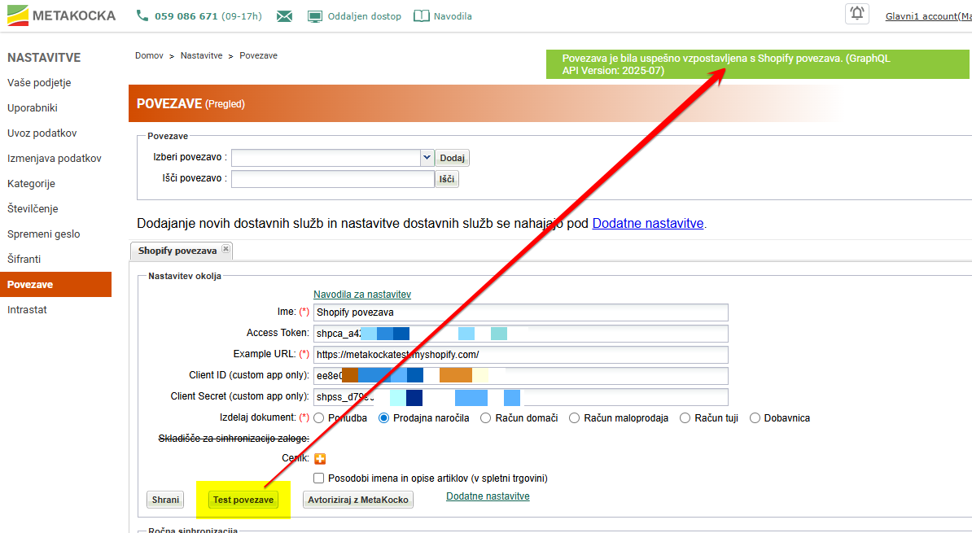Select the Račun maloprodaja radio button
Screen dimensions: 972x533
click(575, 418)
